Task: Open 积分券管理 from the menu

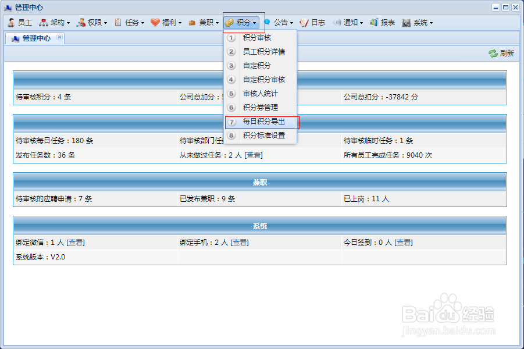Action: 261,107
